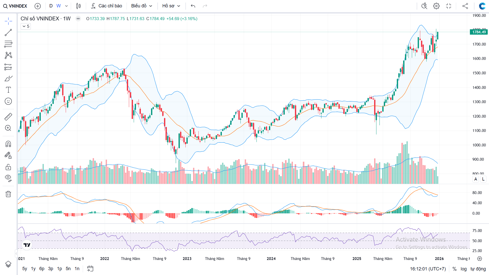Screen dimensions: 489x275
Task: Click the share chart icon
Action: (465, 6)
